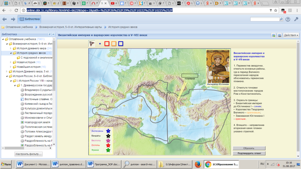Click the blue Anglo-Saxons star in legend
Screen dimensions: 301x169
click(108, 131)
